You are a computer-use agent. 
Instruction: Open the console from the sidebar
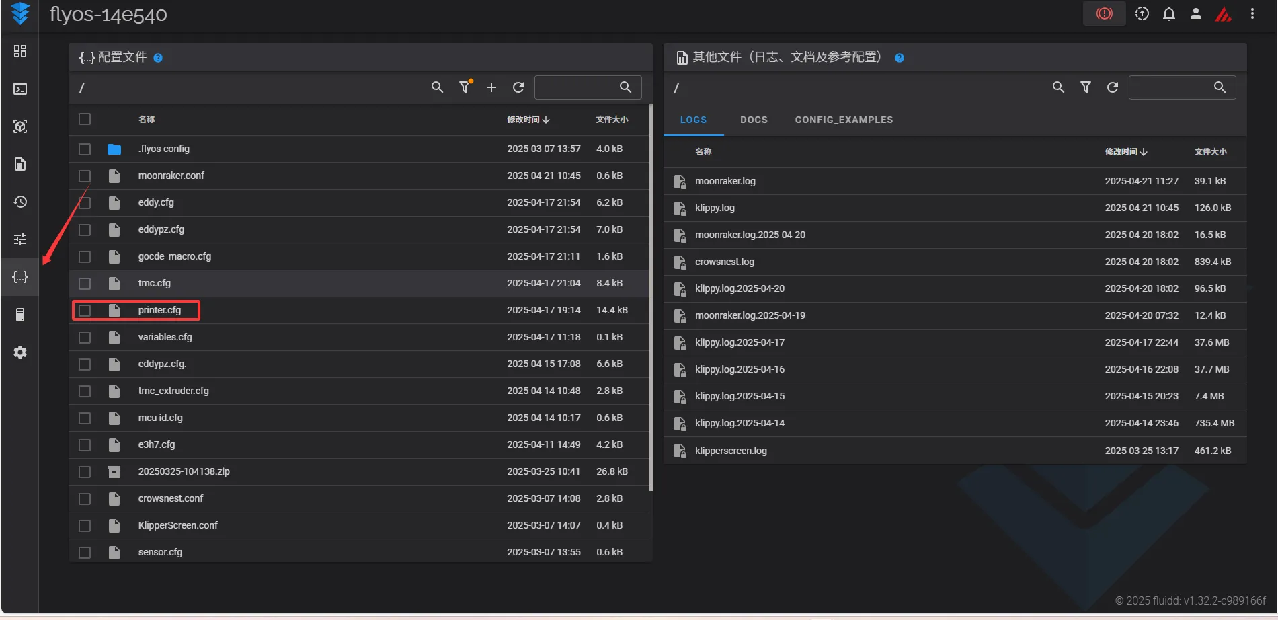pos(20,89)
